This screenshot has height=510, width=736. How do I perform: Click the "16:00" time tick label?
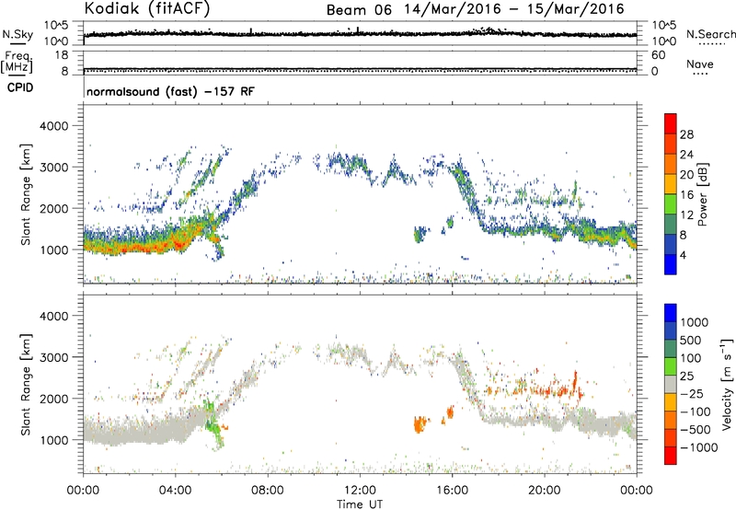[x=452, y=491]
